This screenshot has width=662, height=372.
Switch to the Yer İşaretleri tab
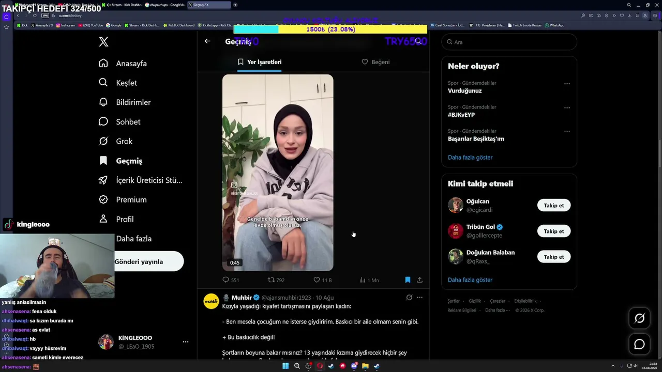pyautogui.click(x=260, y=62)
